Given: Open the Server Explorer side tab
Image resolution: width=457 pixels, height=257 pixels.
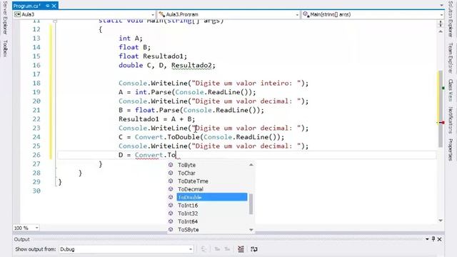Looking at the screenshot, I should (5, 17).
